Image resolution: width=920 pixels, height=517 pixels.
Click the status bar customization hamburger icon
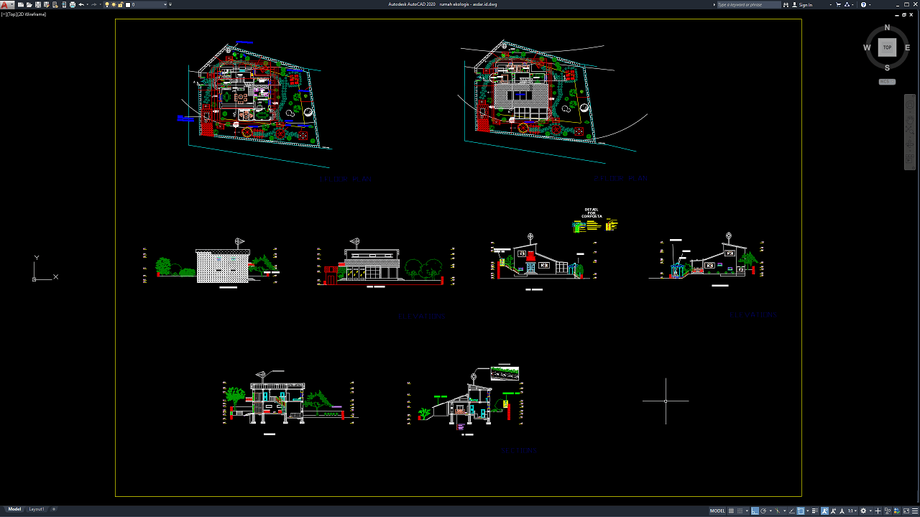pos(914,511)
